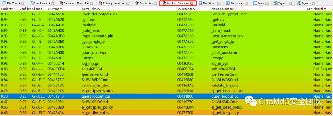Click the Imports tab icon
The image size is (333, 116).
point(276,3)
